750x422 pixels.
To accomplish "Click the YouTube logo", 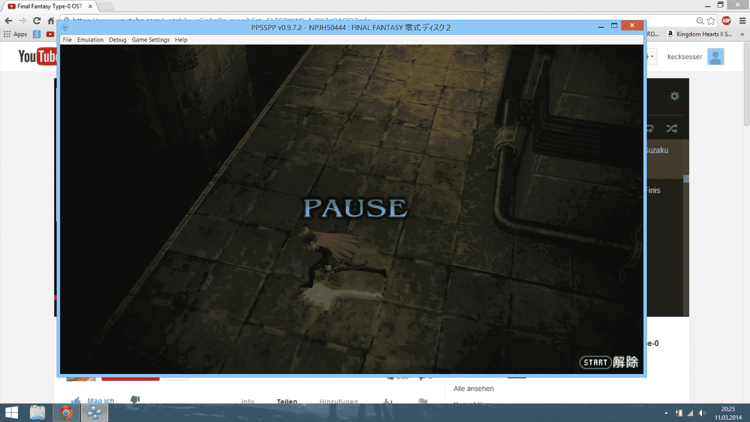I will pos(37,57).
